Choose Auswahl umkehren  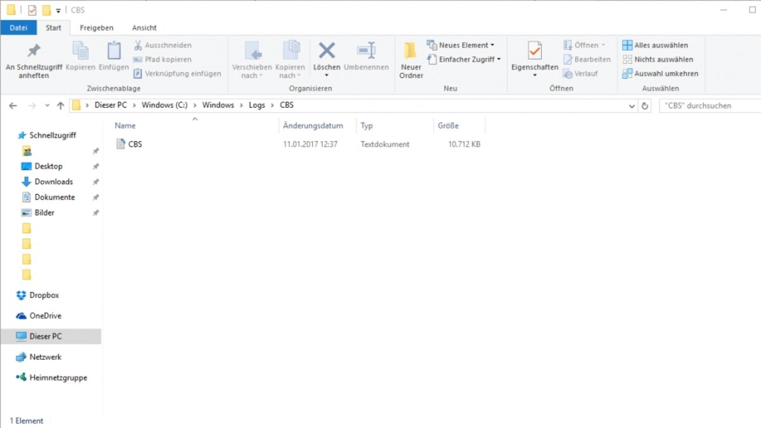click(660, 74)
